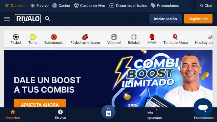The image size is (217, 122).
Task: Select the MMA glove icon
Action: (x=152, y=37)
